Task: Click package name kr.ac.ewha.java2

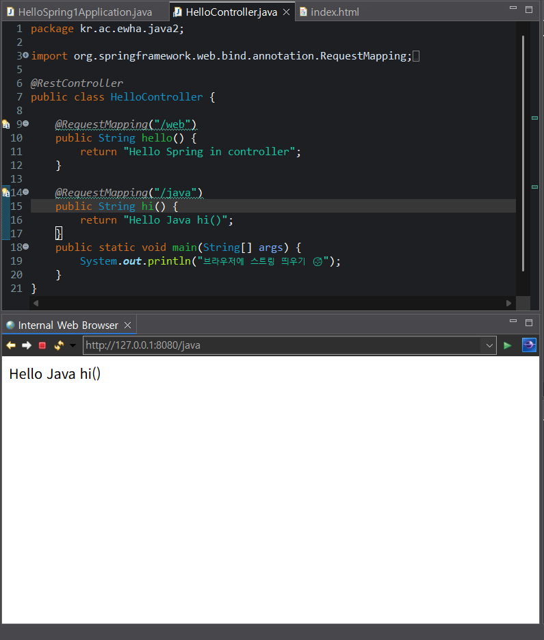Action: (129, 29)
